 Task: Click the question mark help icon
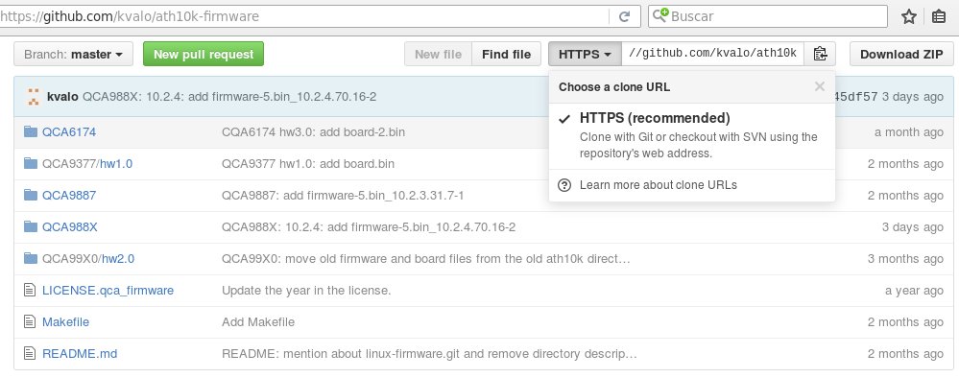(x=564, y=185)
